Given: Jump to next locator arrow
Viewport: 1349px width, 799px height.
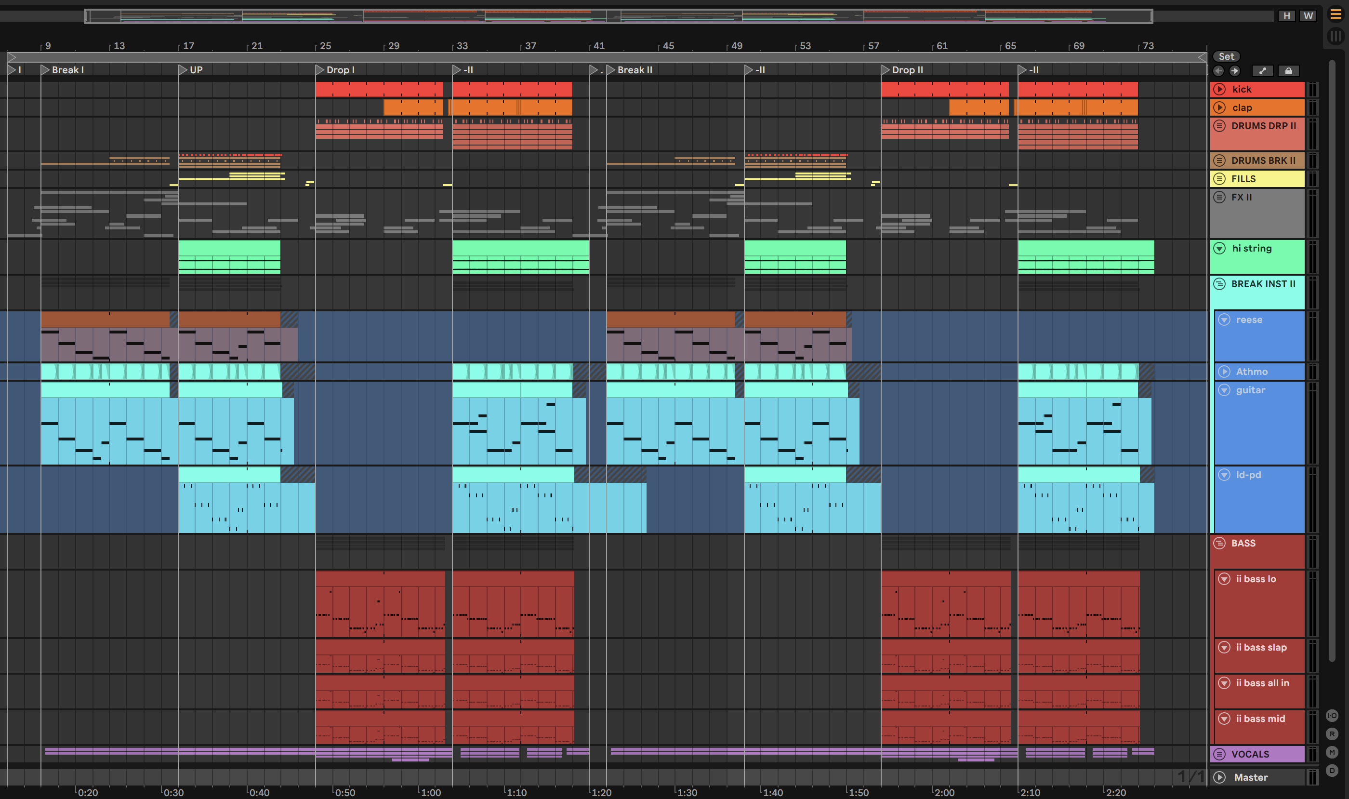Looking at the screenshot, I should tap(1235, 71).
